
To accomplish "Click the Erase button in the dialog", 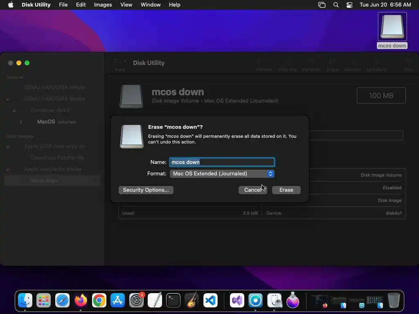I will click(x=286, y=190).
